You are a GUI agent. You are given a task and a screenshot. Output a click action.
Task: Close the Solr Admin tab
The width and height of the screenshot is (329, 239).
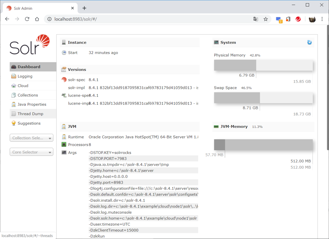tap(72, 8)
